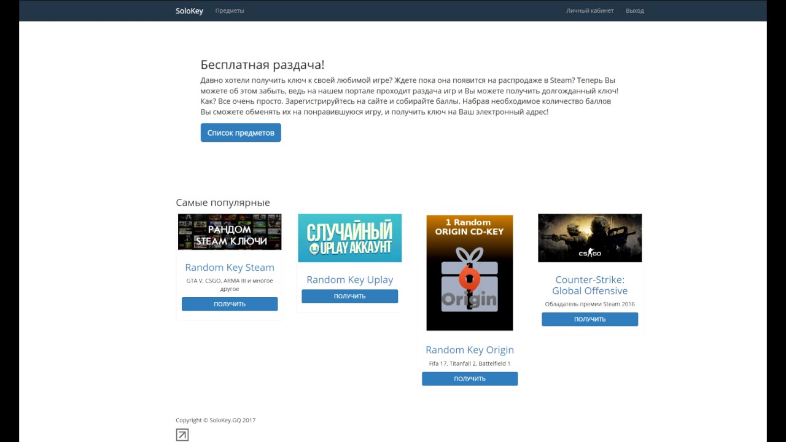786x442 pixels.
Task: Click the Бесплатная раздача! heading
Action: [262, 65]
